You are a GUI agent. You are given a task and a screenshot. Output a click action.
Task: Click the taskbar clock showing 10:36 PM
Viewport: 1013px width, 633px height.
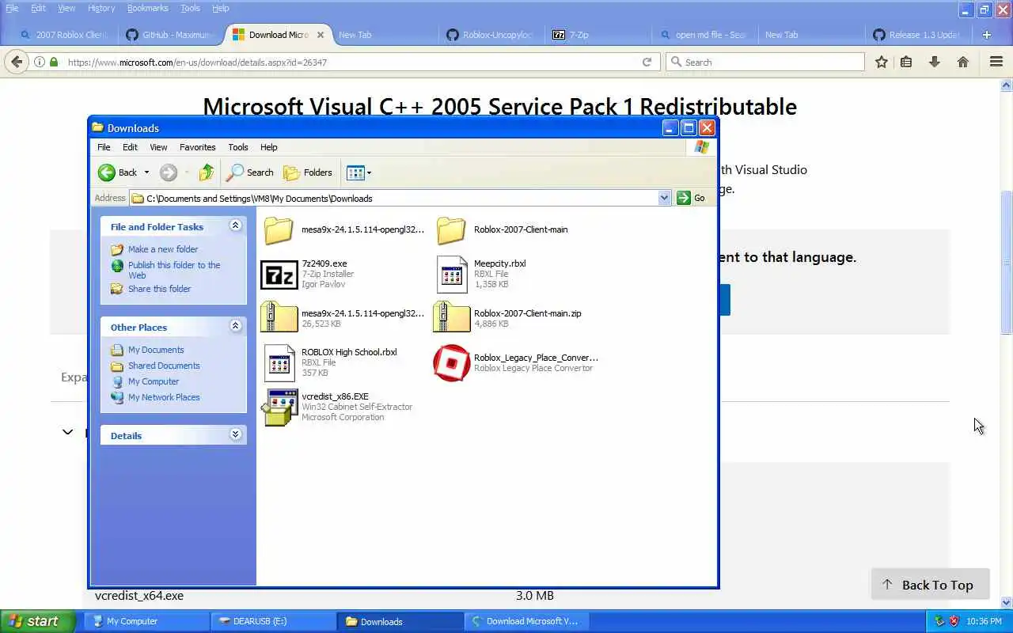[984, 621]
